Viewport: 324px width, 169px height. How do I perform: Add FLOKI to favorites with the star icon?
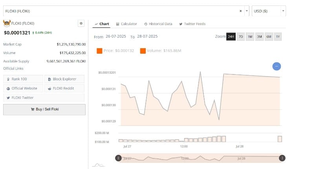(x=81, y=23)
